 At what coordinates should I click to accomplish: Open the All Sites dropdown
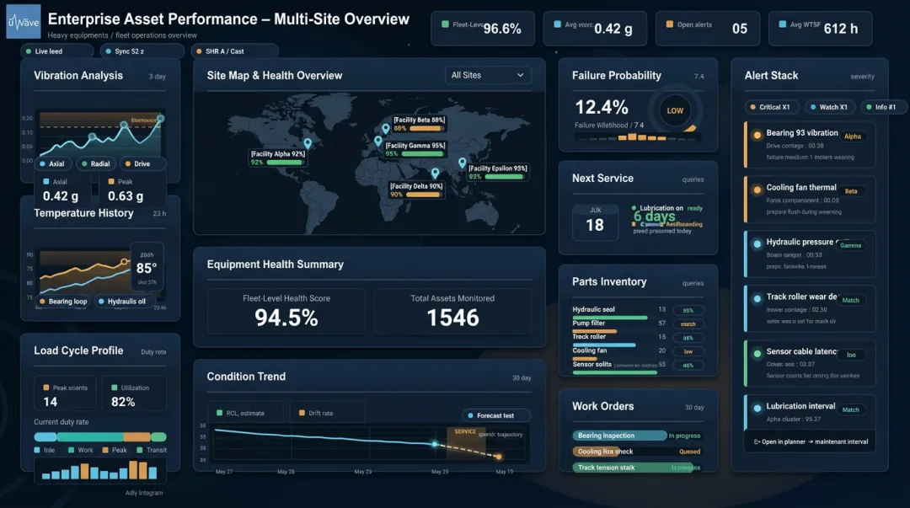coord(488,75)
